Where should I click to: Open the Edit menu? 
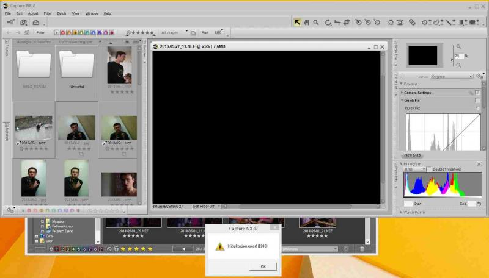click(x=20, y=13)
